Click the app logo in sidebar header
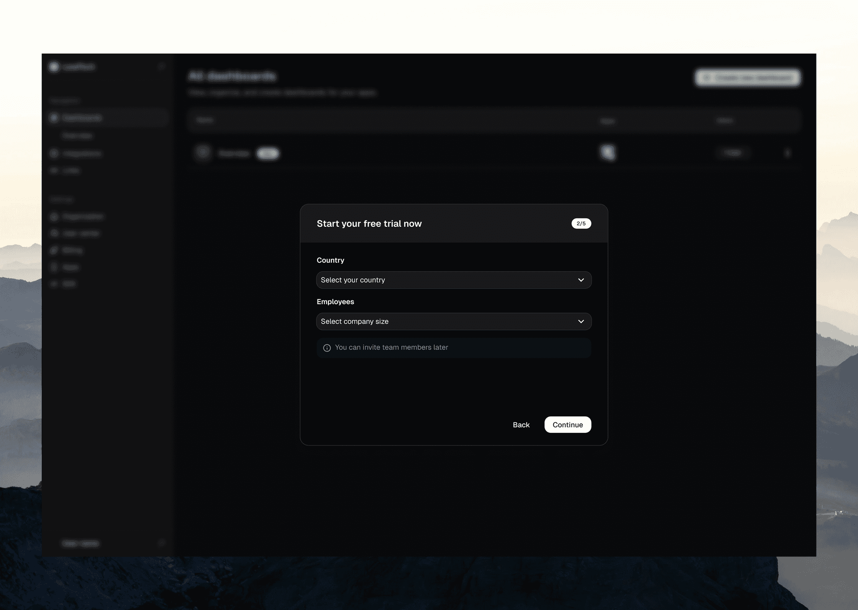858x610 pixels. coord(54,67)
